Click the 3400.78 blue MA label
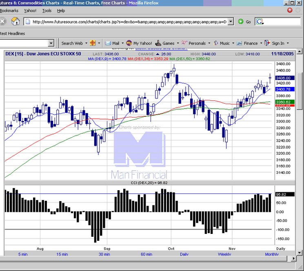 click(285, 89)
